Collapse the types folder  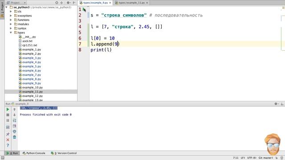tap(11, 32)
